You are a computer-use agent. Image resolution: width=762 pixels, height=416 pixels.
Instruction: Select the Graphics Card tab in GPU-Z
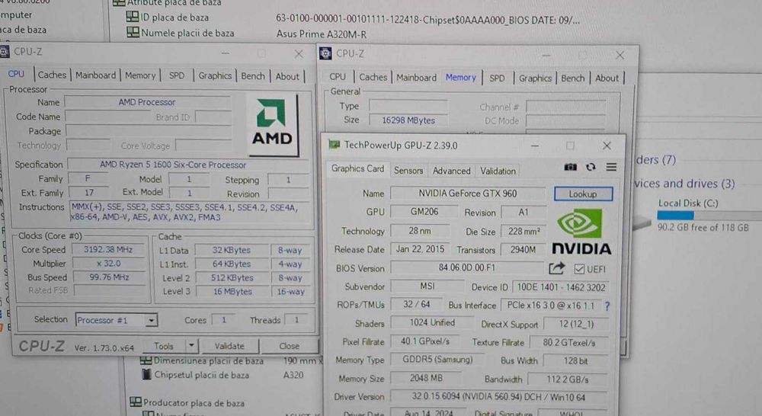pyautogui.click(x=357, y=168)
